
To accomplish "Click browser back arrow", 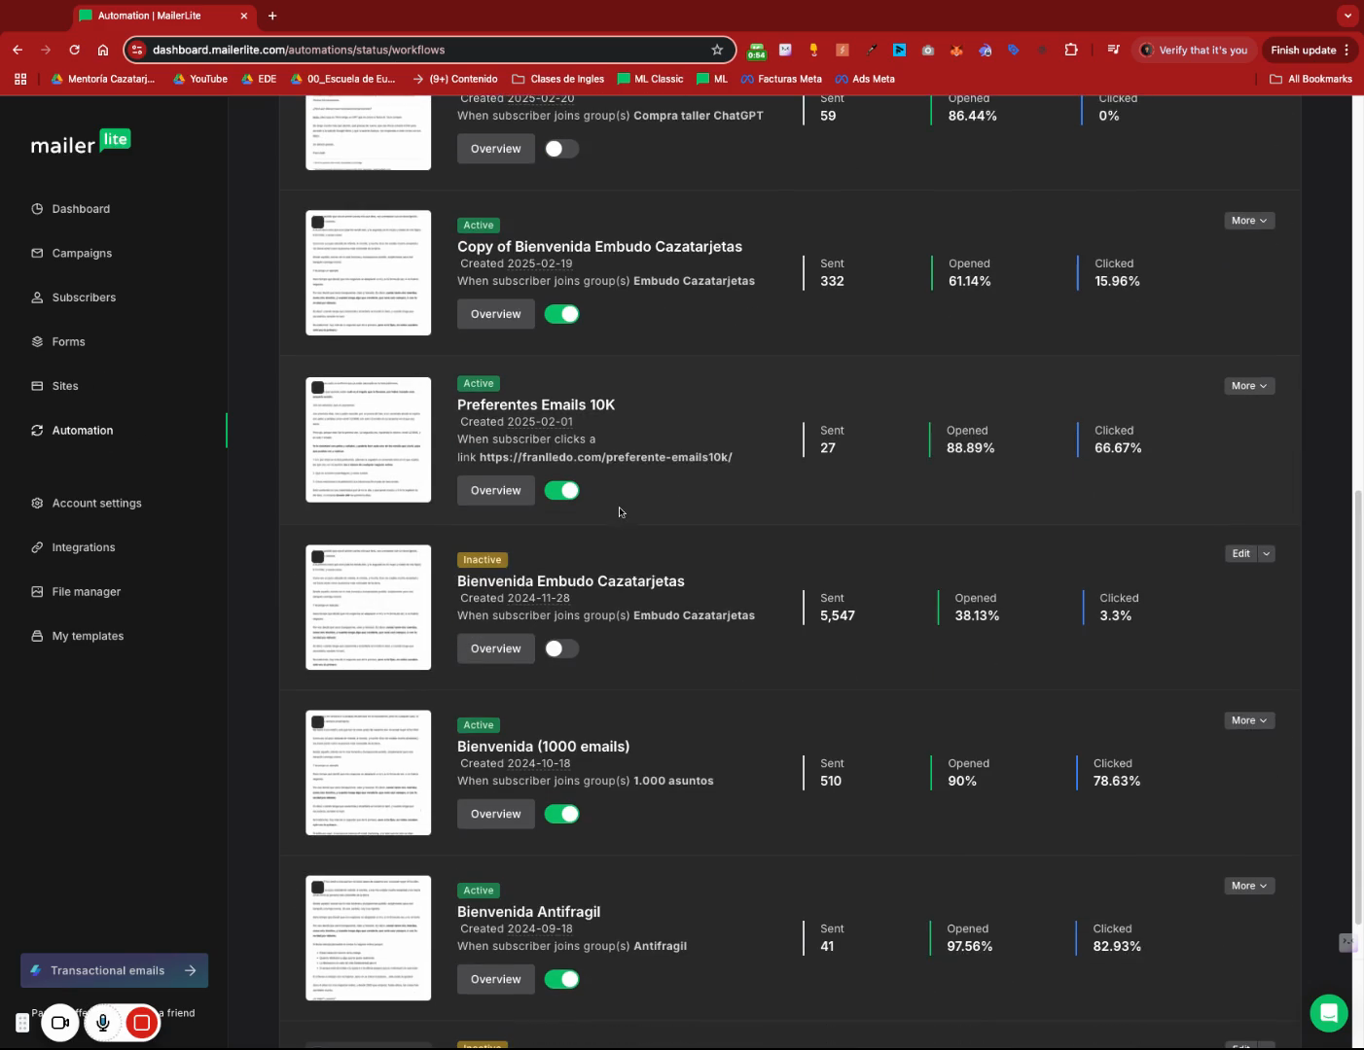I will 18,50.
